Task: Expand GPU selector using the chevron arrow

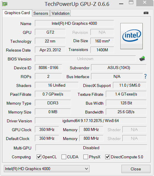Action: [86, 169]
